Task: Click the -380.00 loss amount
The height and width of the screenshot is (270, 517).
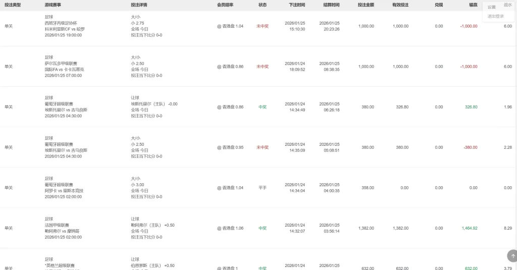Action: tap(470, 147)
